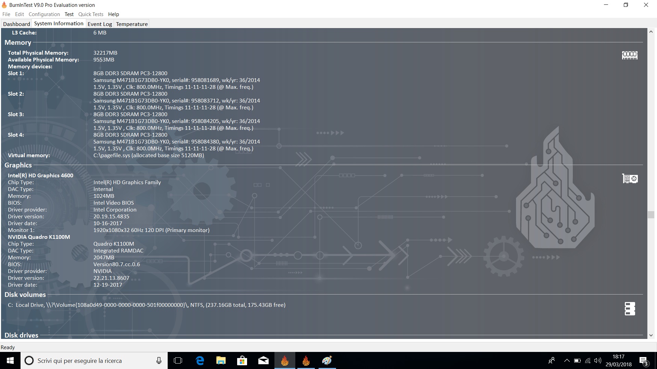Open the Help menu
Screen dimensions: 657x369
coord(114,14)
